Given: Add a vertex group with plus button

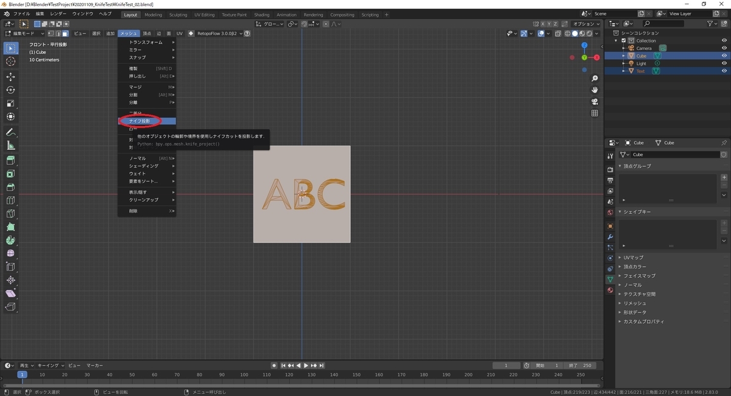Looking at the screenshot, I should click(x=724, y=177).
